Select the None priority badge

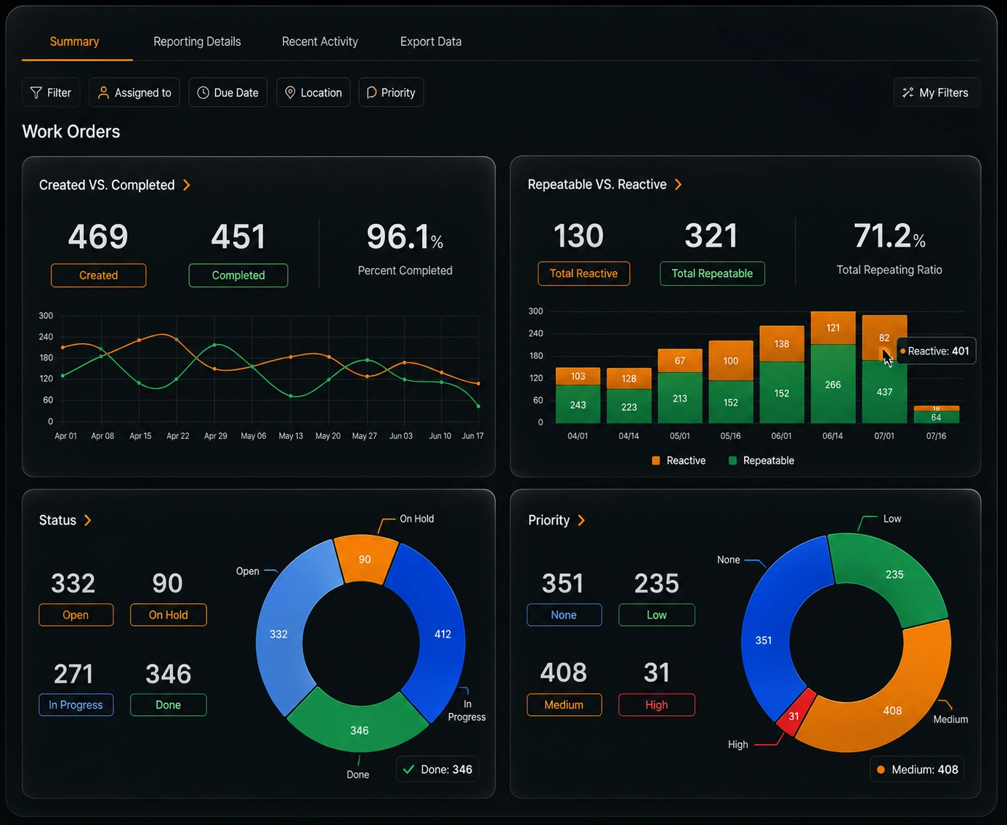pos(564,615)
